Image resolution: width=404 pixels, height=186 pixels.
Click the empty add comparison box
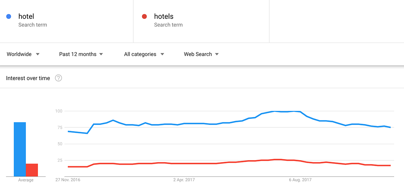coord(337,21)
